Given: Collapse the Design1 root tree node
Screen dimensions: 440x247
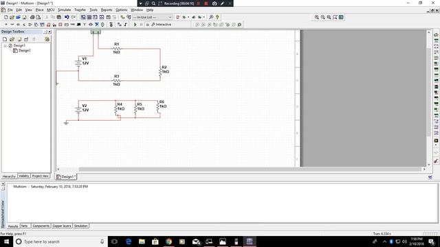Looking at the screenshot, I should (x=5, y=46).
